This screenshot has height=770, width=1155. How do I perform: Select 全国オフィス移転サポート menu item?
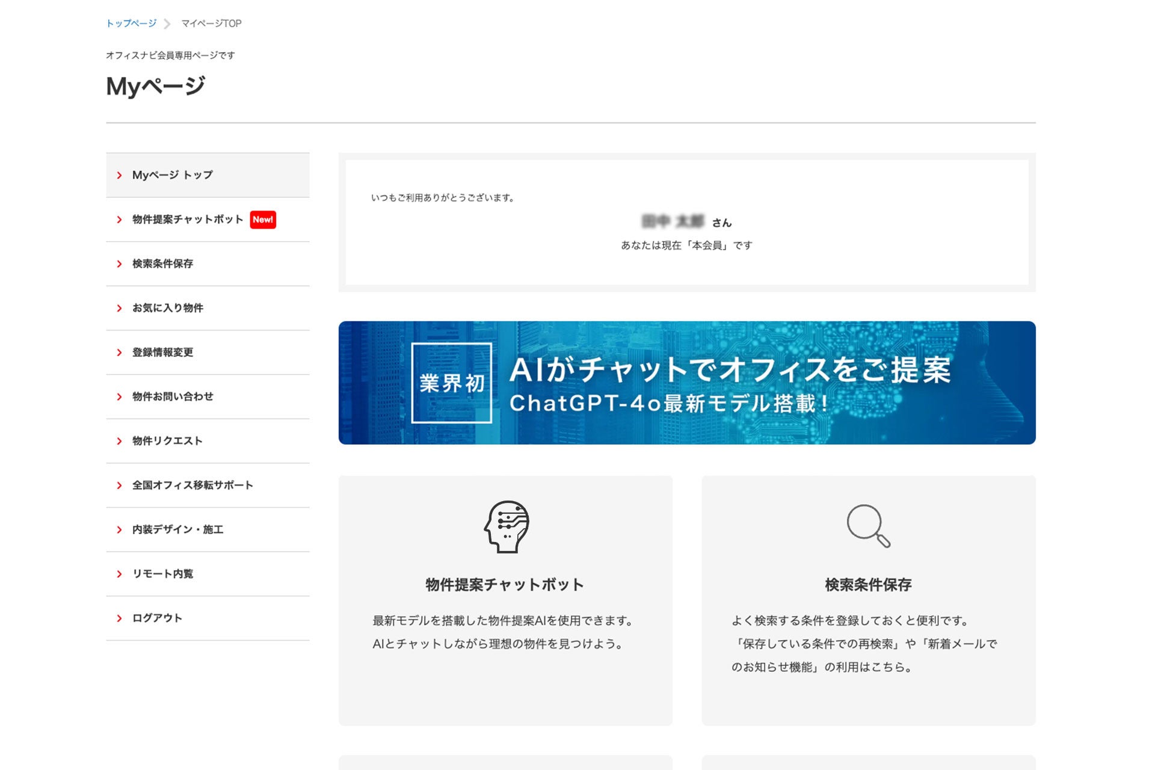pyautogui.click(x=192, y=485)
